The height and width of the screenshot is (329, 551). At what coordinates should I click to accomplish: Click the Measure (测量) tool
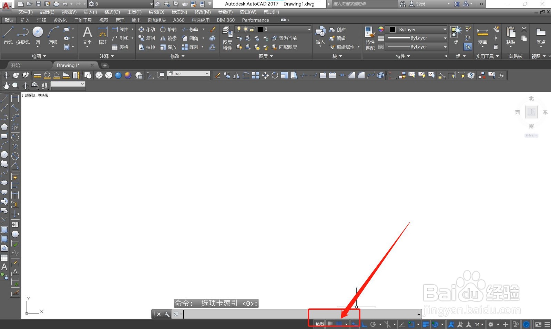click(482, 35)
